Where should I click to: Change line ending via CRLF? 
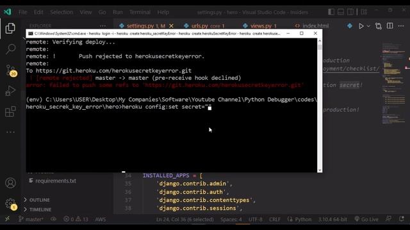tap(275, 219)
